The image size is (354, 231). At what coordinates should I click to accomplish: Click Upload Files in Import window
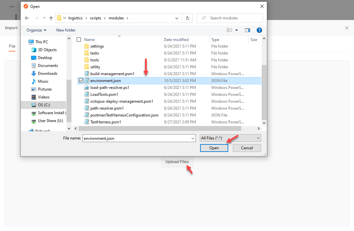177,162
